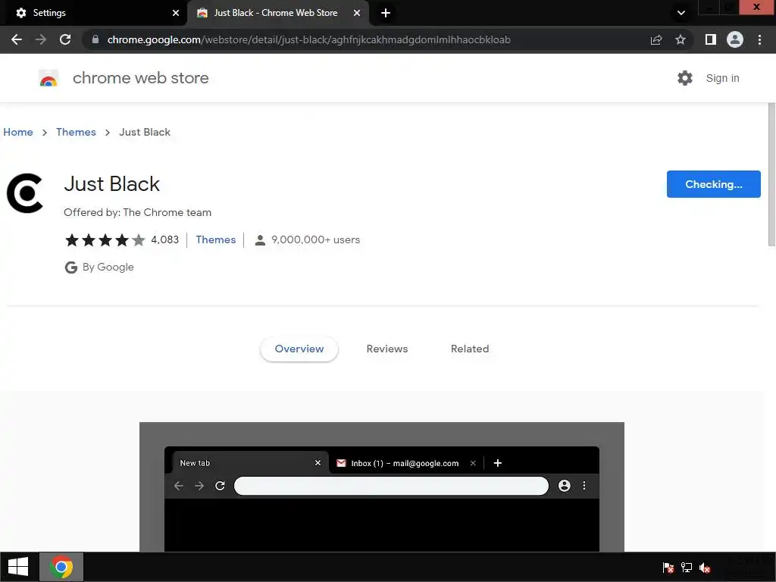Click the site lock icon in address bar
This screenshot has height=582, width=776.
tap(95, 39)
